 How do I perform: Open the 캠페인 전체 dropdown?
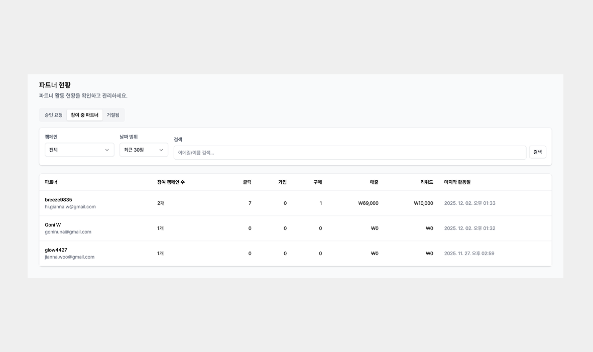(79, 150)
